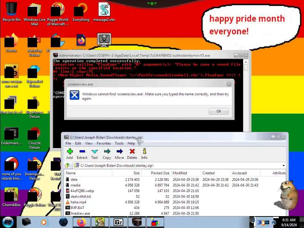This screenshot has height=228, width=304.
Task: Open the 7-Zip Help menu
Action: pyautogui.click(x=131, y=143)
